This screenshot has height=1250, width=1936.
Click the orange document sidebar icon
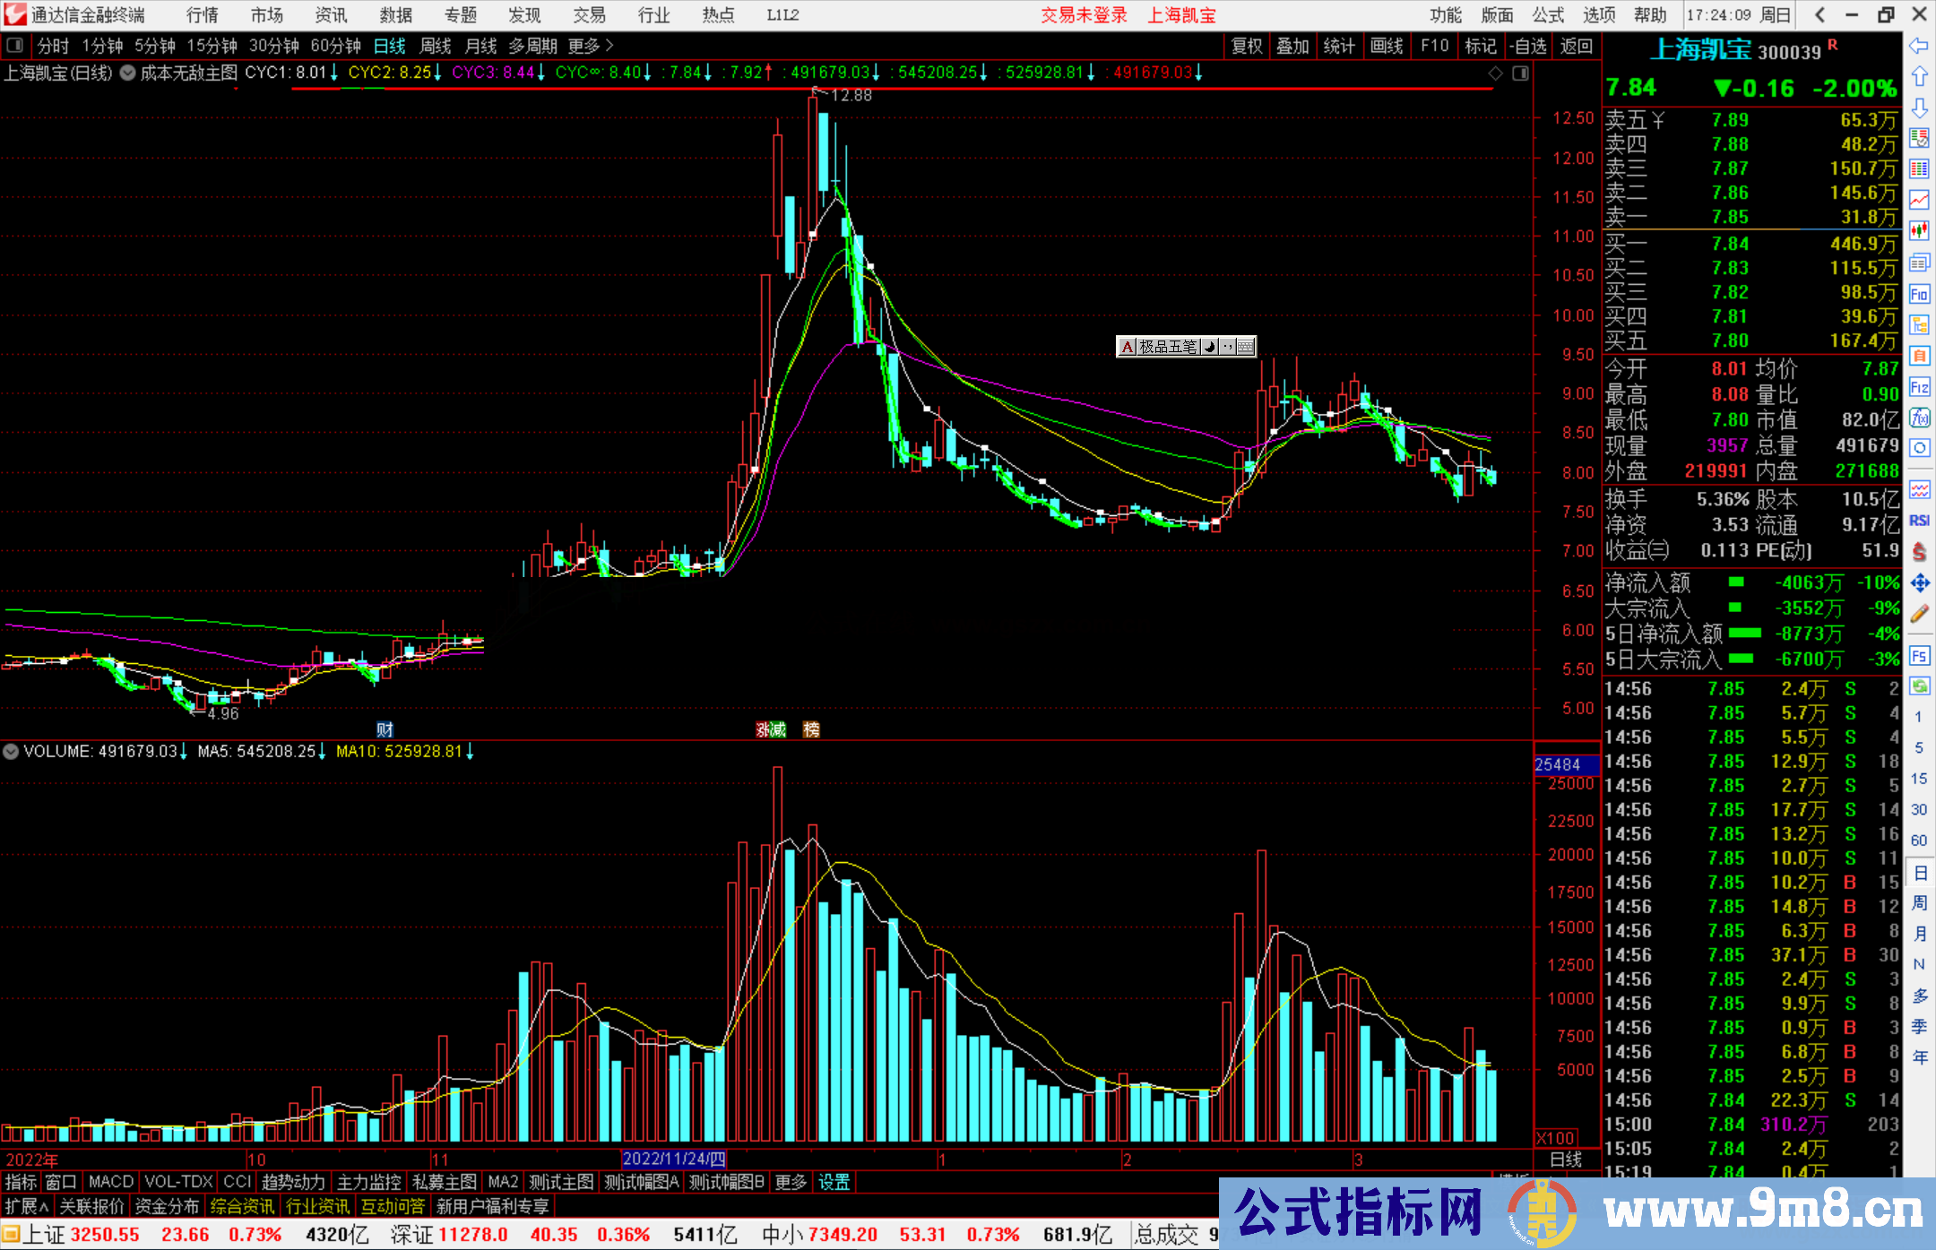click(1919, 356)
